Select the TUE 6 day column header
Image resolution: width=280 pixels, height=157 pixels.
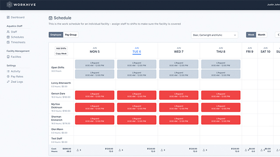(136, 50)
